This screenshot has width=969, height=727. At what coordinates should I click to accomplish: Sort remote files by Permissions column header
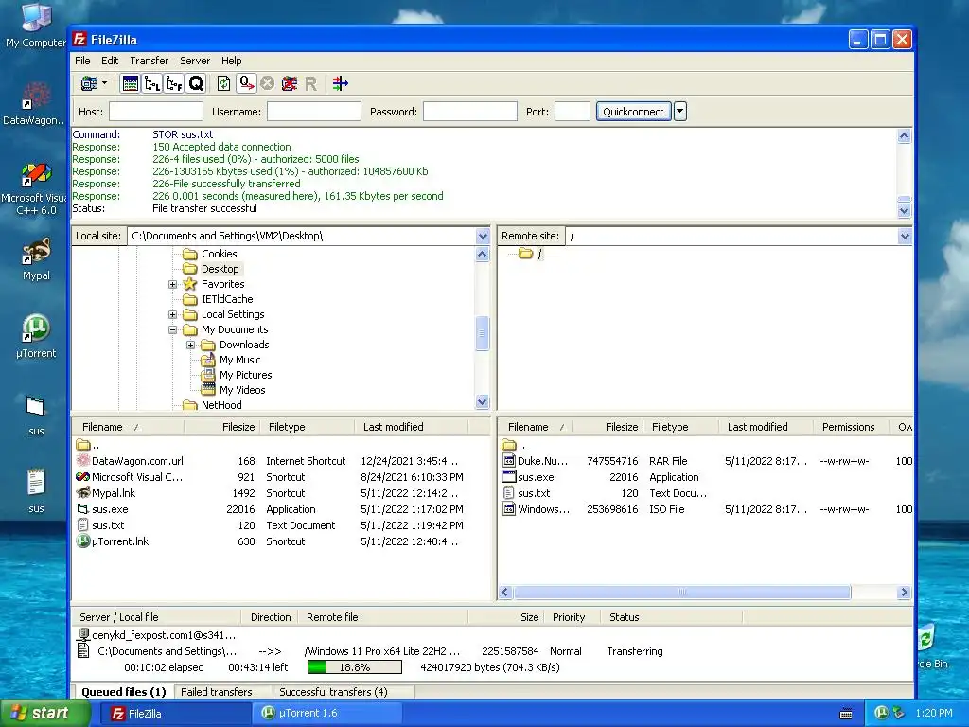coord(849,427)
